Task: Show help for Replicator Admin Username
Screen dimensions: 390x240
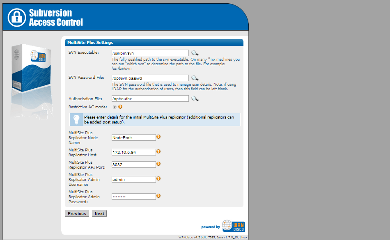Action: coord(158,178)
